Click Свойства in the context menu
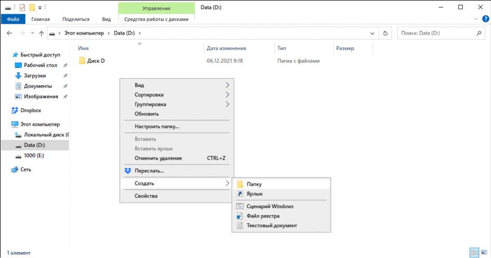491x258 pixels. pos(146,196)
